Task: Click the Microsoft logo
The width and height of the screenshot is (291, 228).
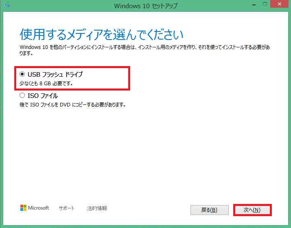Action: pos(35,208)
